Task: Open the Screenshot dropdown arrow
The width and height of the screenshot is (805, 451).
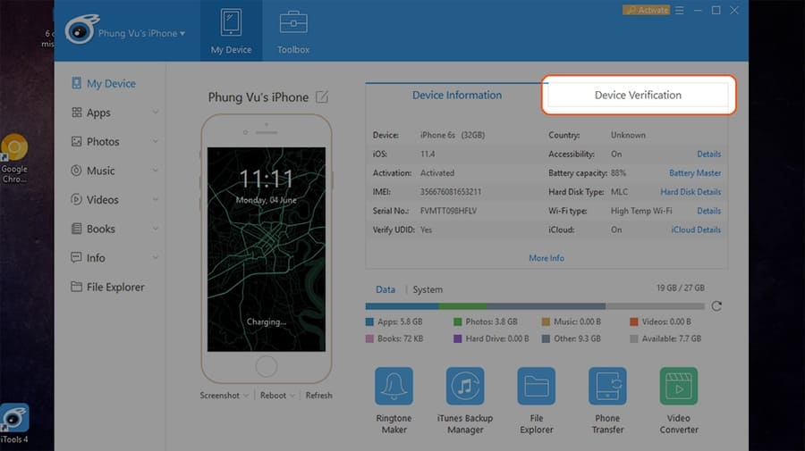Action: [x=246, y=396]
